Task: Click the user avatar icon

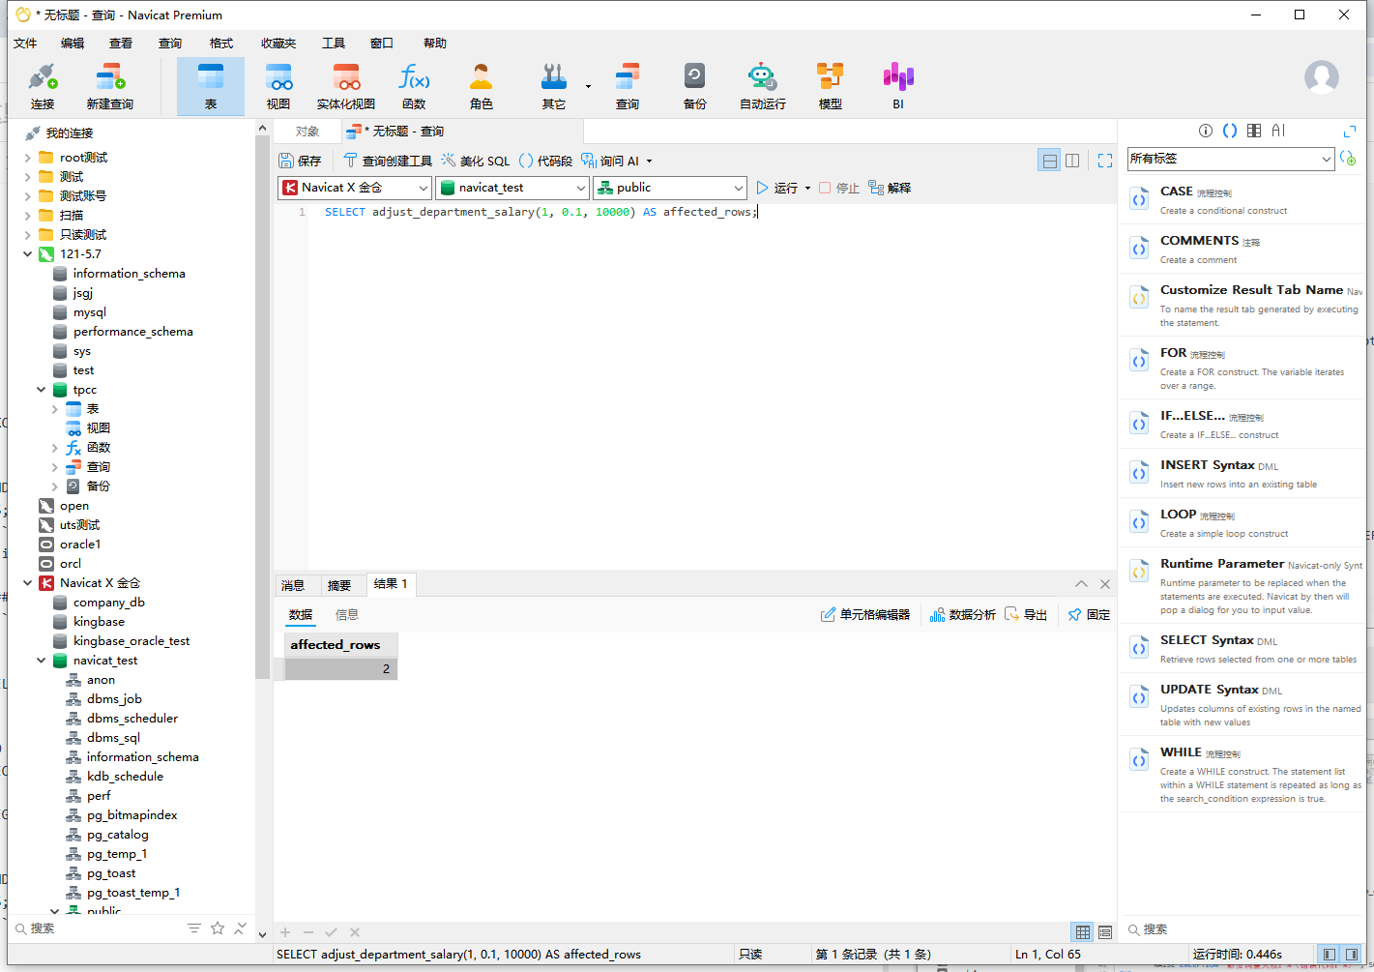Action: (1322, 77)
